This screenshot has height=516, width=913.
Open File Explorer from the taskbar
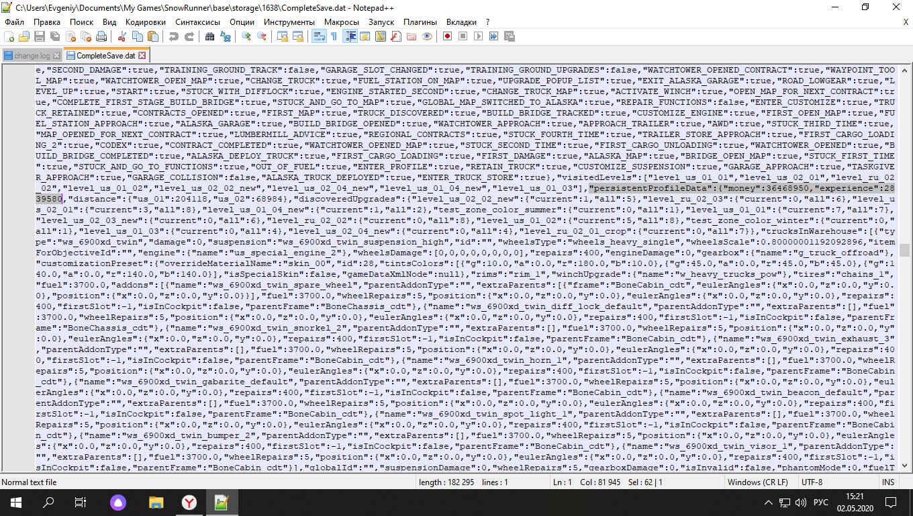(156, 502)
